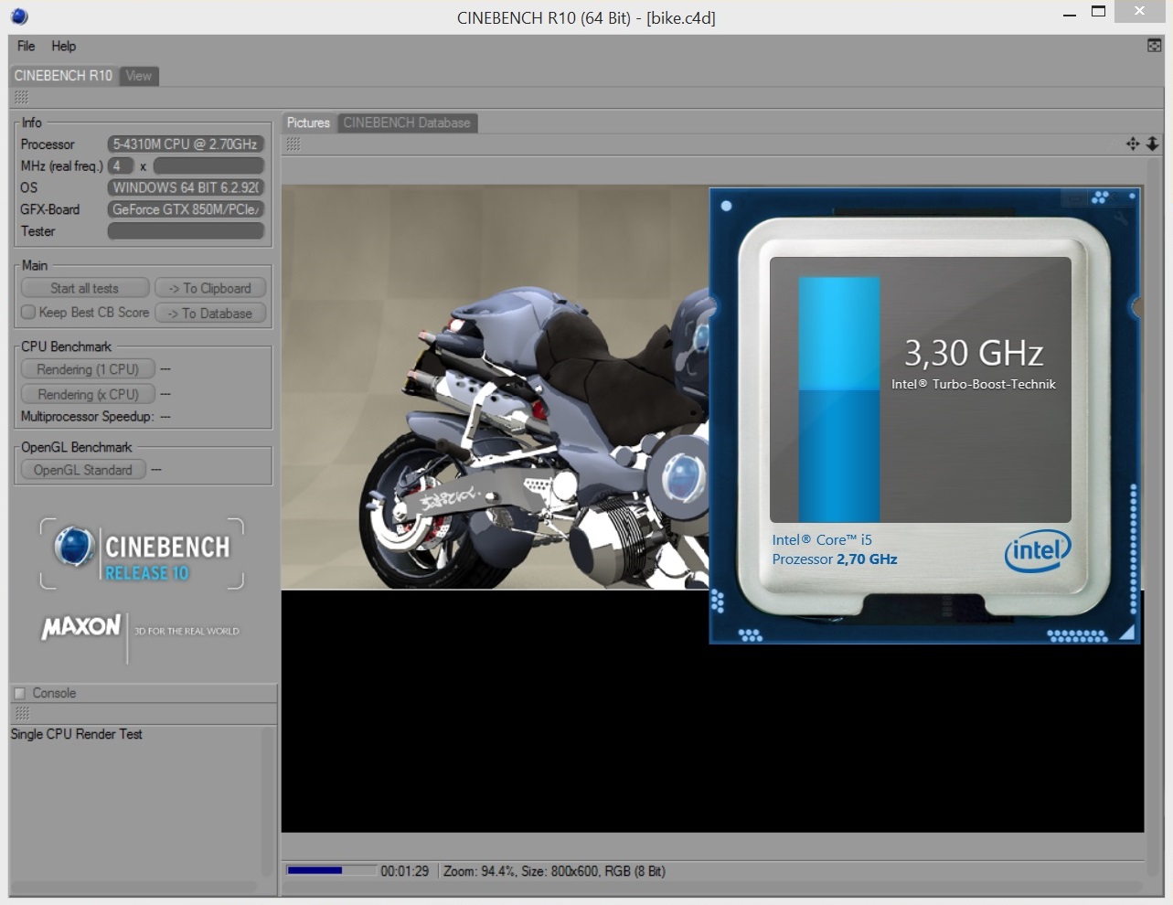Click the blue Turbo Boost frequency bar
The height and width of the screenshot is (905, 1173).
(839, 399)
